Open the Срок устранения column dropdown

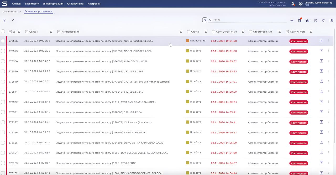pyautogui.click(x=213, y=32)
